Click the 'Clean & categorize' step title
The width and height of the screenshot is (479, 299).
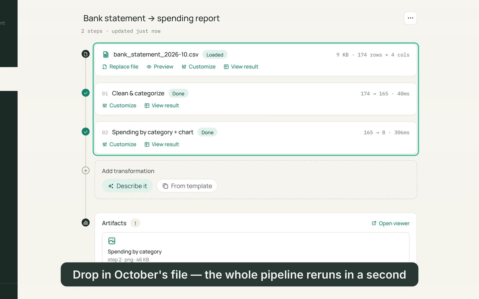tap(138, 93)
